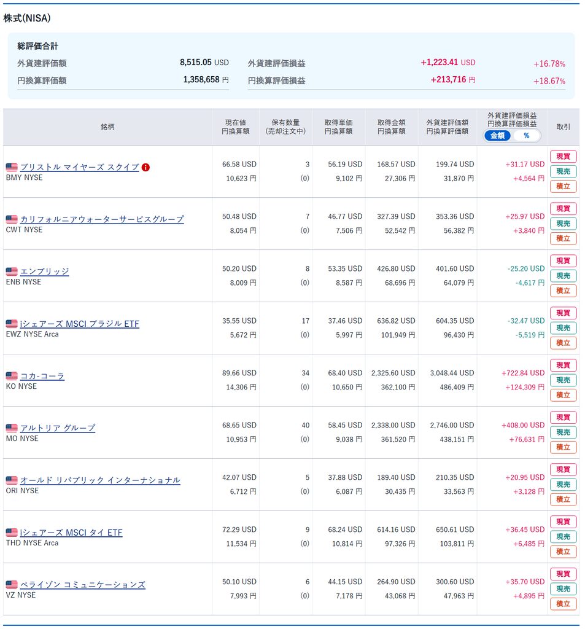Switch profit/loss display to 金額

coord(497,136)
